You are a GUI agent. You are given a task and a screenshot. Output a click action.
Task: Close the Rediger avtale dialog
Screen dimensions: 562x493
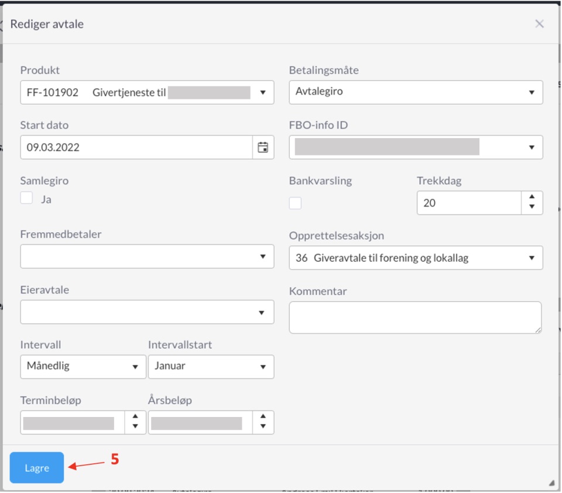coord(539,24)
